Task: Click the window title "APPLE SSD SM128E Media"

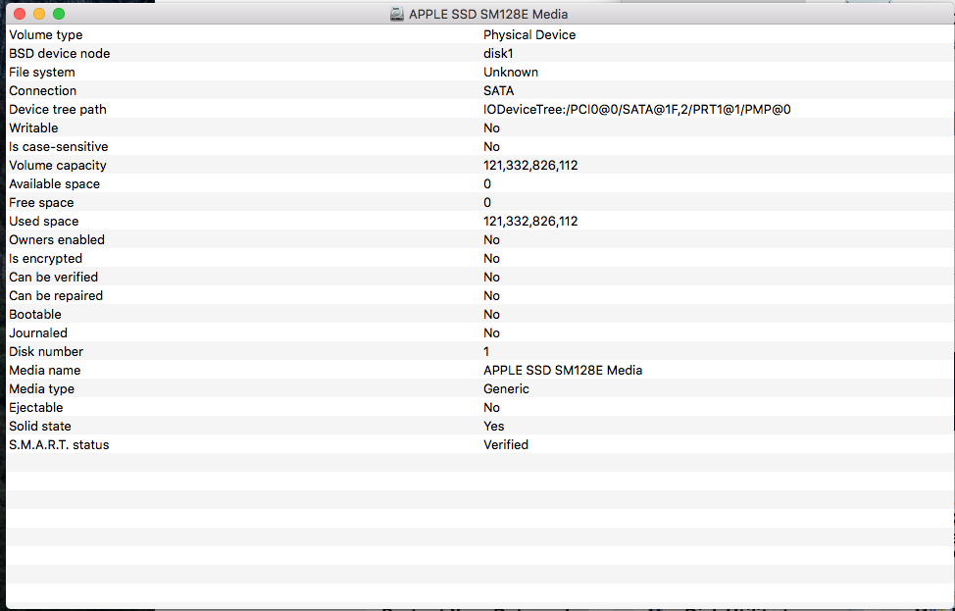Action: pyautogui.click(x=488, y=14)
